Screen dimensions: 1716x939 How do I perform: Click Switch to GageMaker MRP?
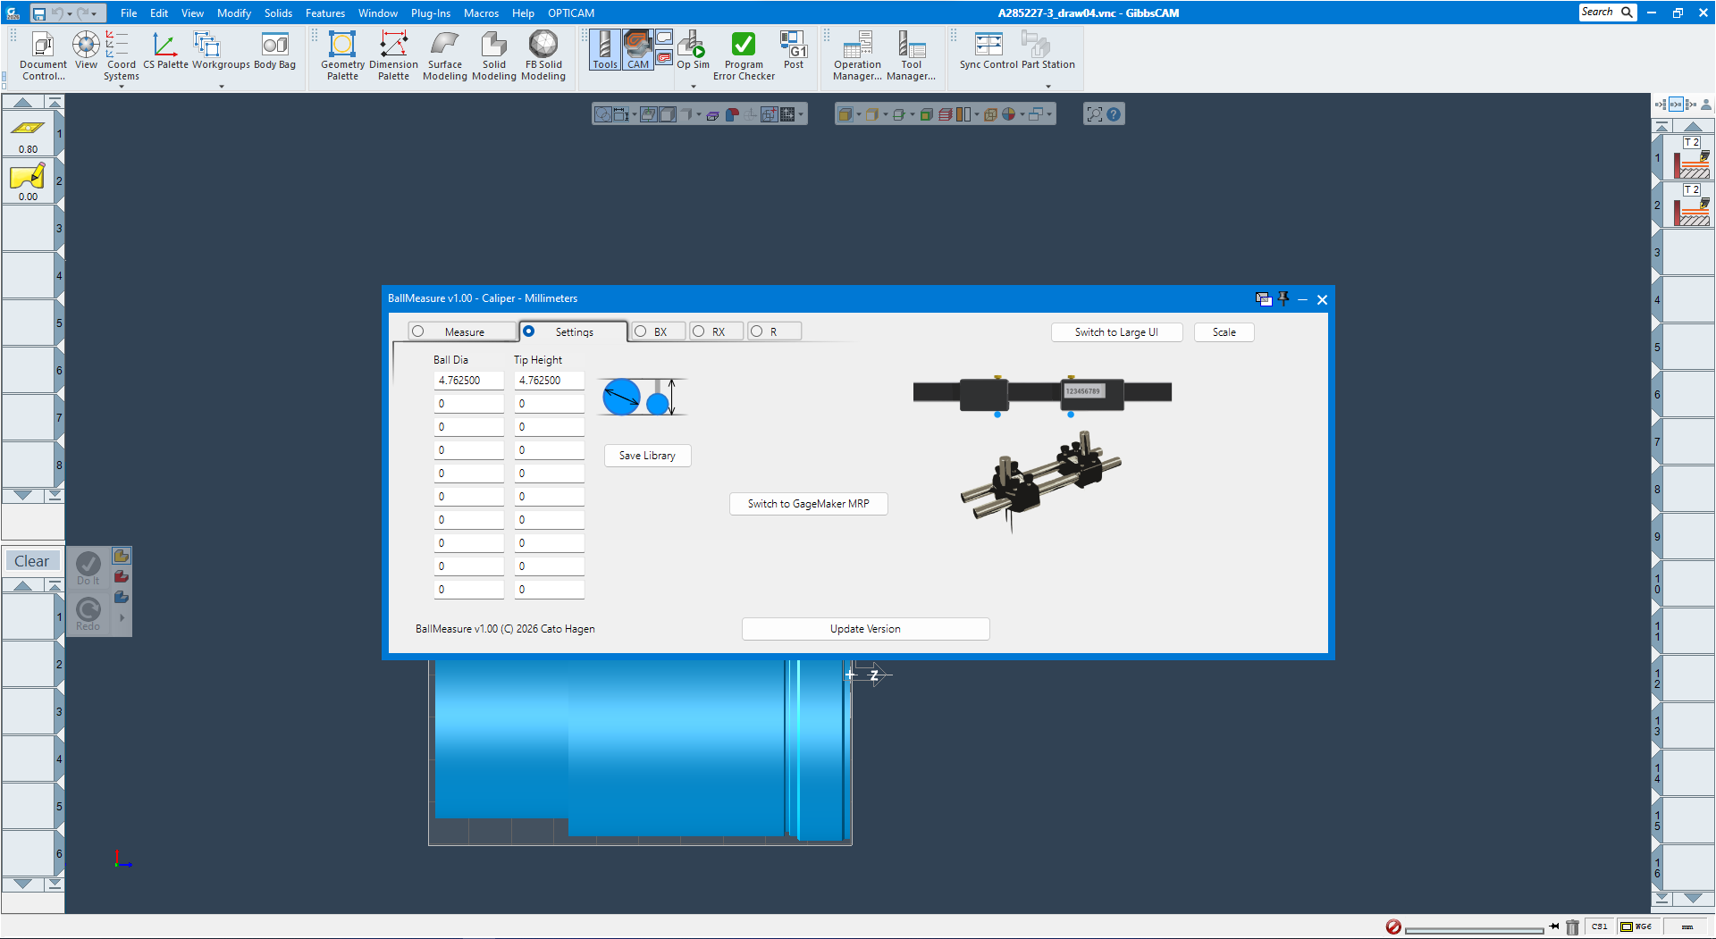point(808,503)
